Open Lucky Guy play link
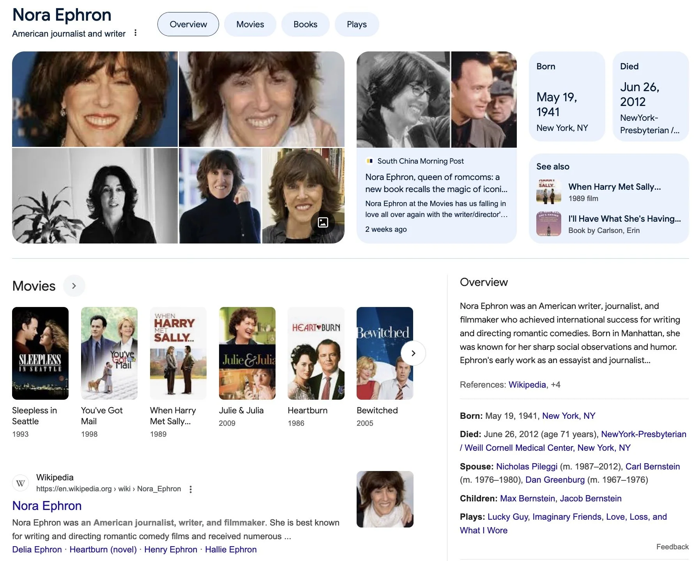 [x=507, y=517]
